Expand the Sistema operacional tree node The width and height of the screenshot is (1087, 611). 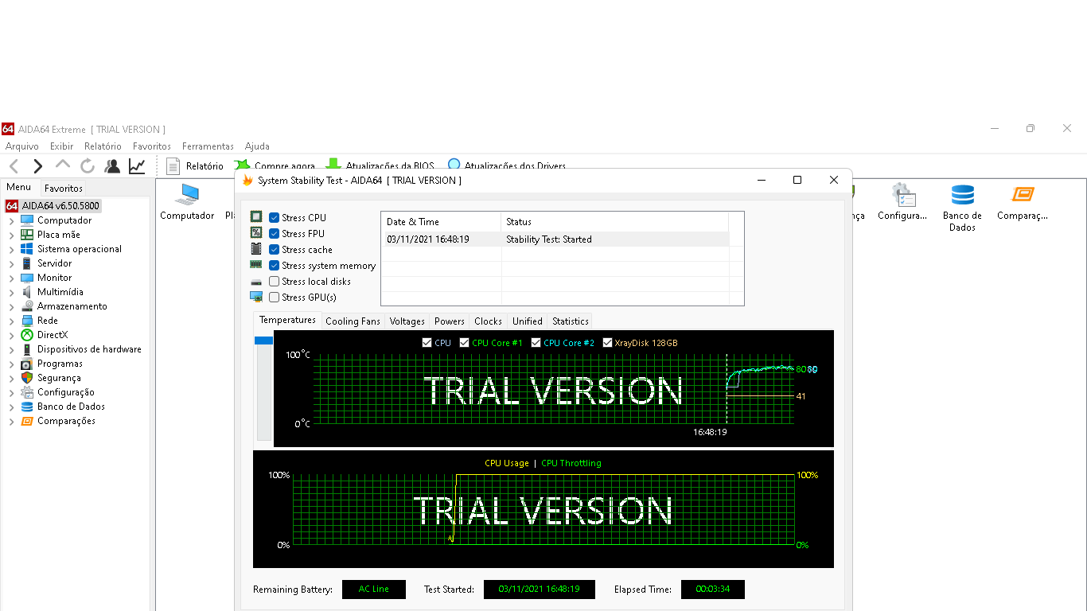click(x=11, y=249)
